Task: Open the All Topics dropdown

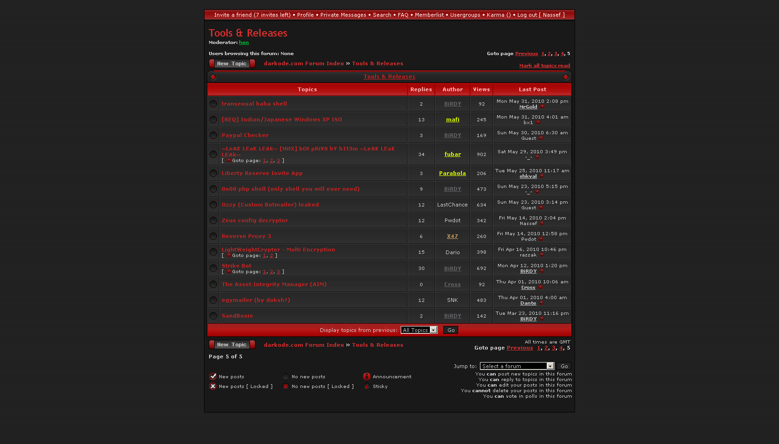Action: 419,330
